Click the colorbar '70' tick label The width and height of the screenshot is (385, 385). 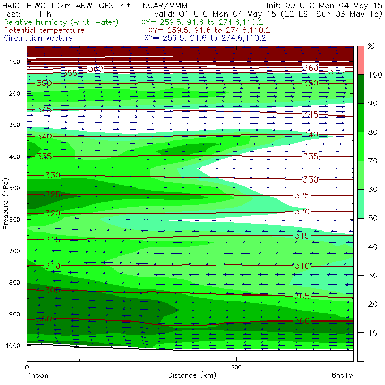click(373, 161)
